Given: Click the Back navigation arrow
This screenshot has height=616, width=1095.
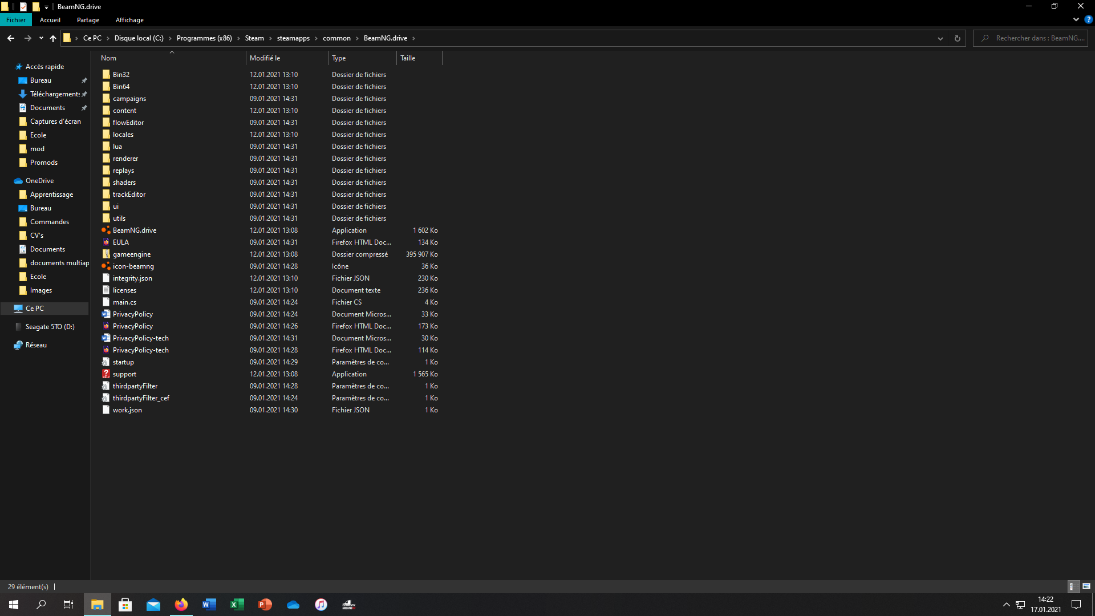Looking at the screenshot, I should click(11, 38).
